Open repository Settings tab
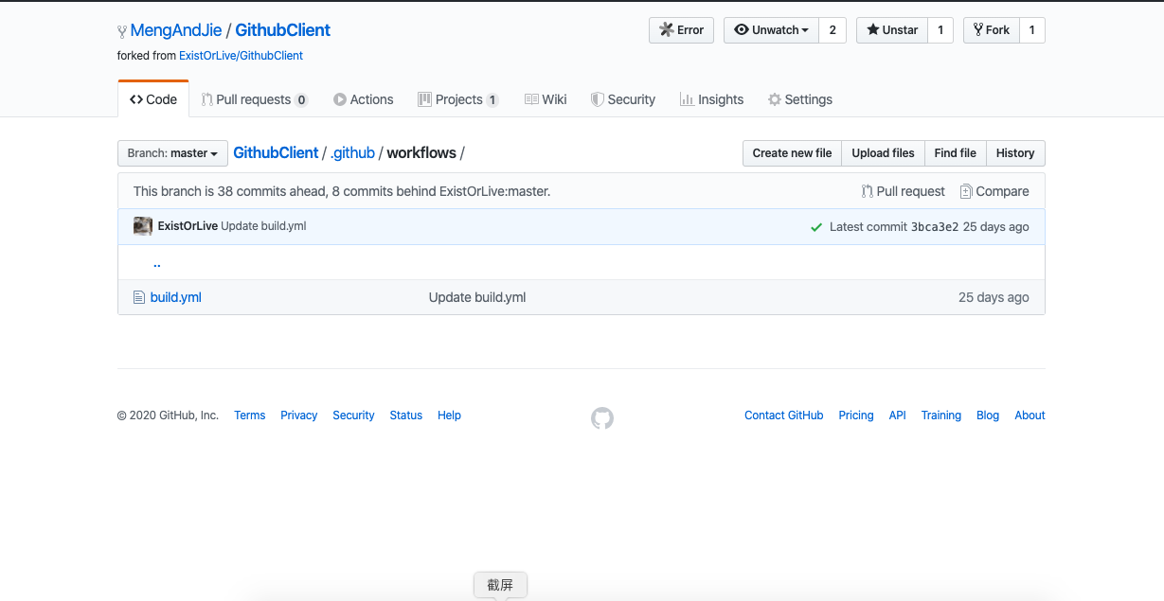This screenshot has height=601, width=1164. (x=799, y=99)
